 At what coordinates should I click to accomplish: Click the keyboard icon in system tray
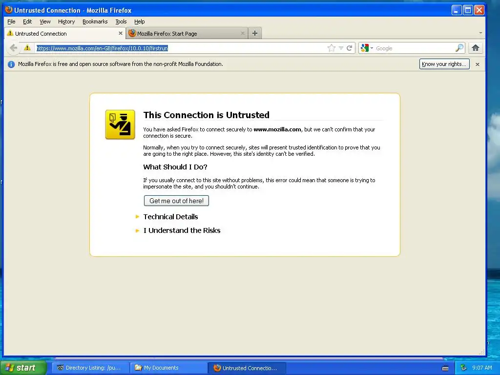(x=445, y=368)
